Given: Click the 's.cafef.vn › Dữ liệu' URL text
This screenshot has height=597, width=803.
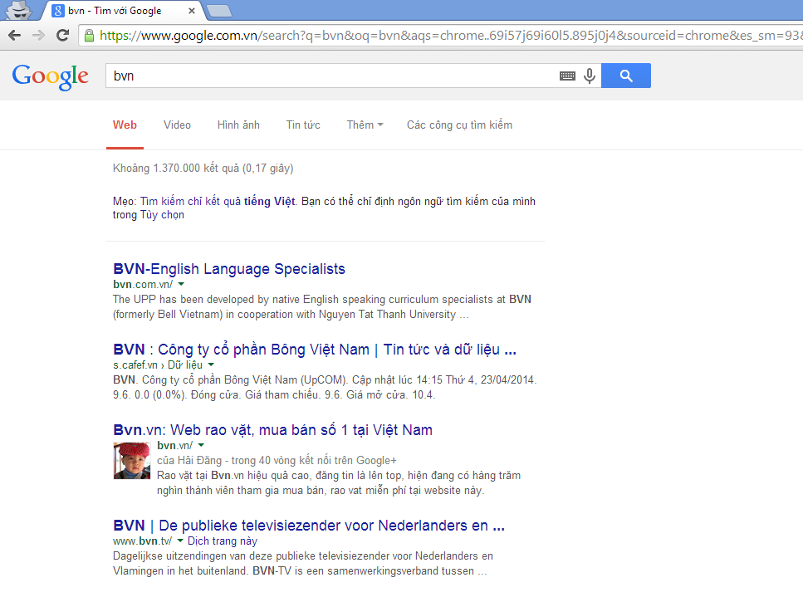Looking at the screenshot, I should click(158, 365).
